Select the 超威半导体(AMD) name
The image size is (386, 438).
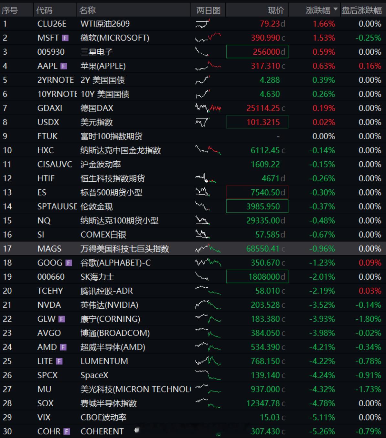pyautogui.click(x=113, y=347)
